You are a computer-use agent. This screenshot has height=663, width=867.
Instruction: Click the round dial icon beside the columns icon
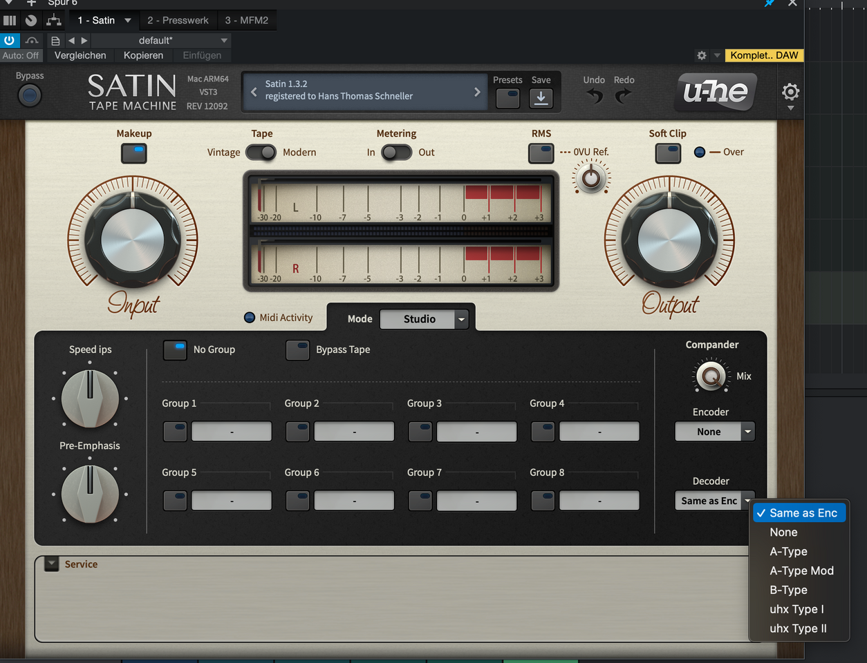point(31,20)
